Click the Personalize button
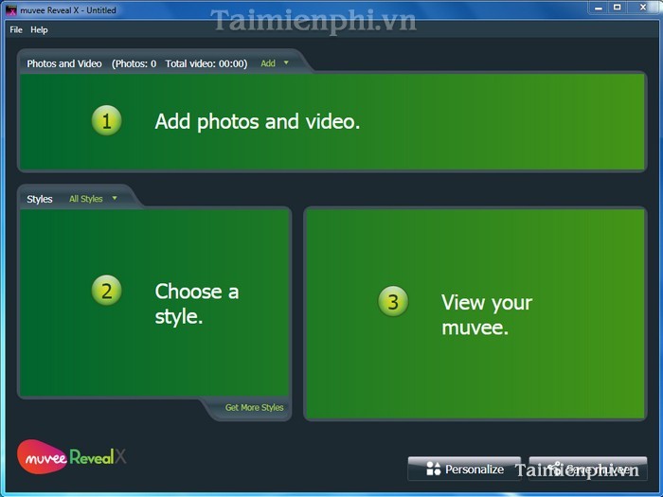The image size is (663, 497). tap(464, 469)
